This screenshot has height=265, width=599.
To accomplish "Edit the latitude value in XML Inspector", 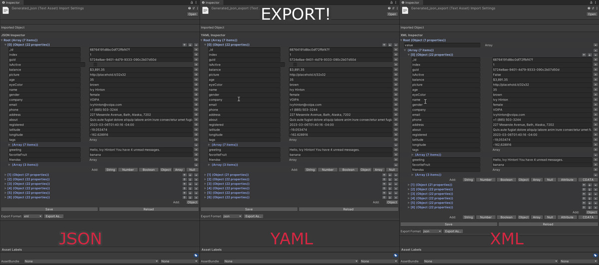I will pyautogui.click(x=542, y=139).
